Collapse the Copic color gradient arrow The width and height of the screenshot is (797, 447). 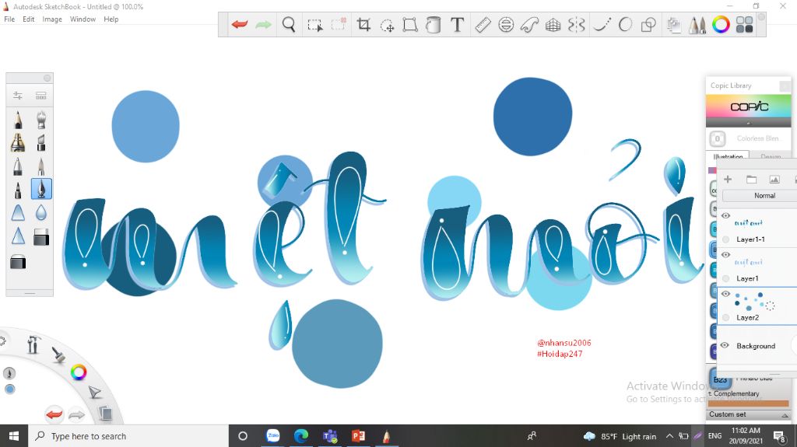[x=748, y=124]
